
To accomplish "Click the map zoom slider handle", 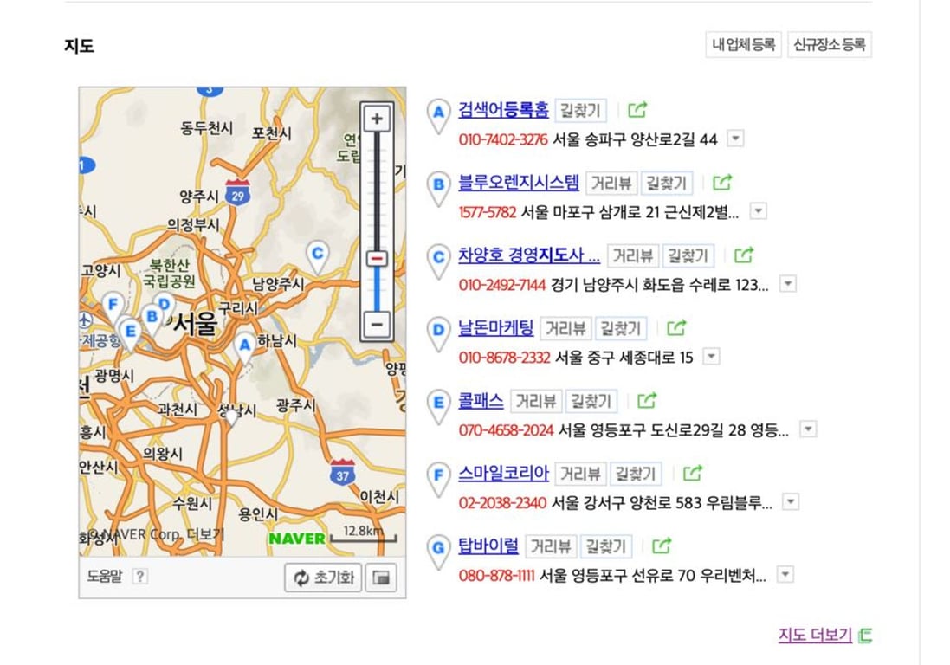I will [x=376, y=259].
